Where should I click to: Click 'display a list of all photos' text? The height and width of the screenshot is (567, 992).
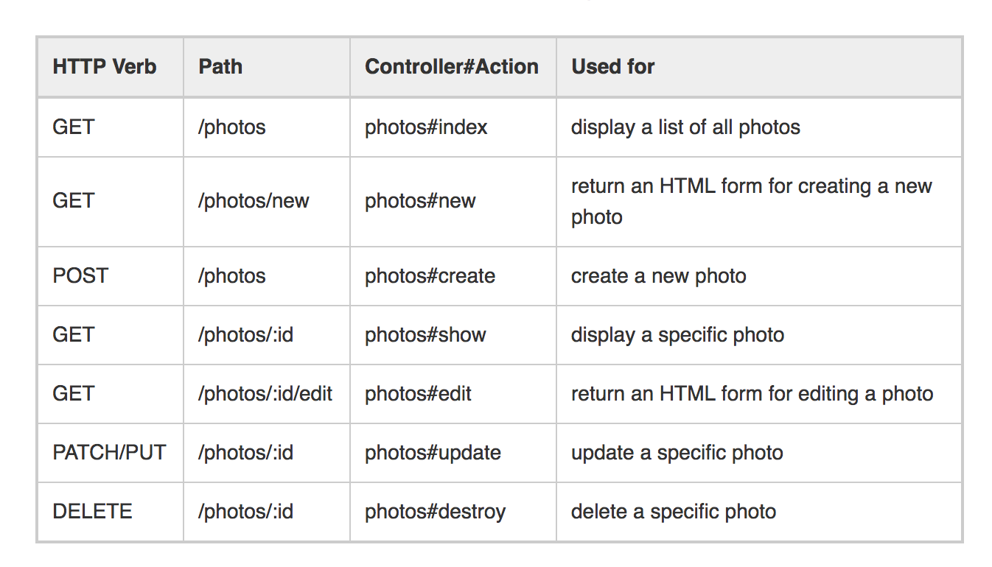pos(685,127)
